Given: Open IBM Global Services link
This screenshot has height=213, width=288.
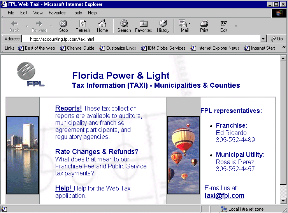Looking at the screenshot, I should (x=163, y=48).
